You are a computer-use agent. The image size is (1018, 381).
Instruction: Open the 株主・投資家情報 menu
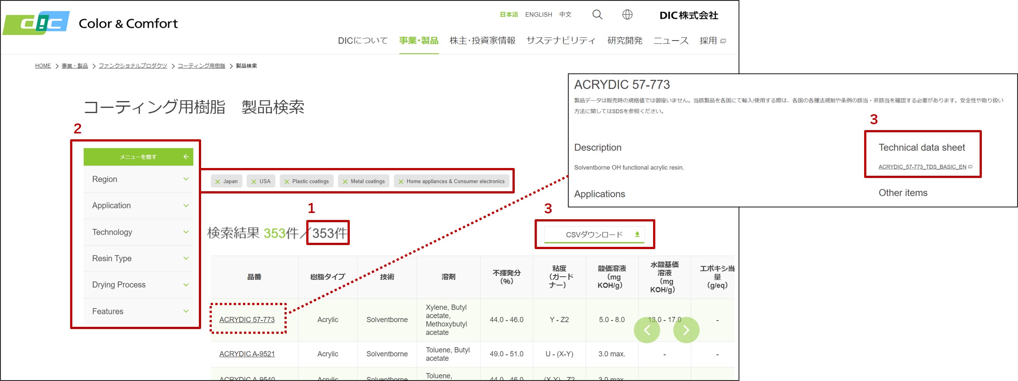coord(482,41)
